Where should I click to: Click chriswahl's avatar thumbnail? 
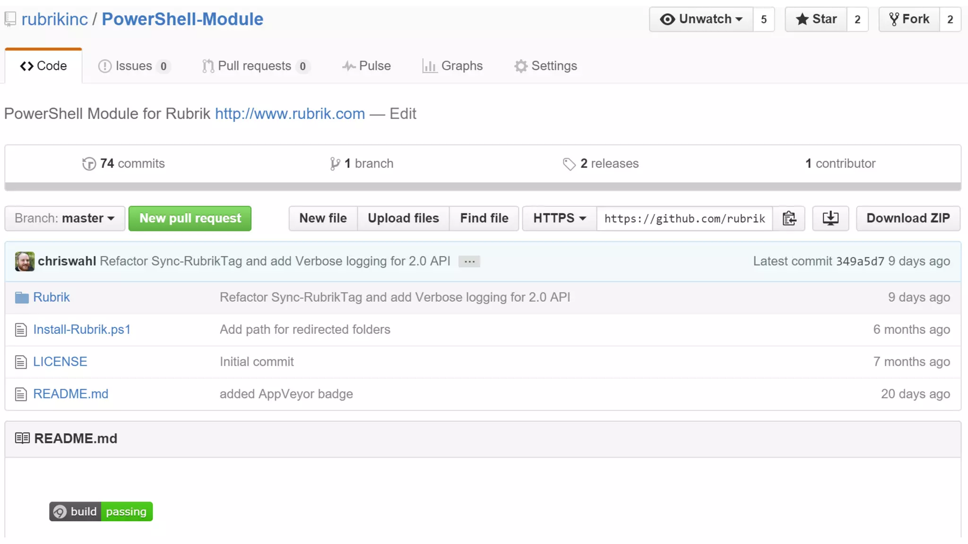coord(25,261)
